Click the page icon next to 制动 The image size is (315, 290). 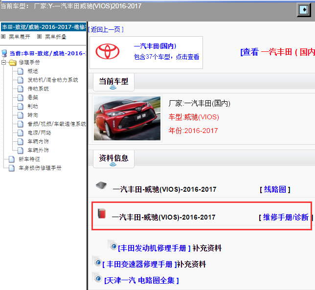point(20,107)
